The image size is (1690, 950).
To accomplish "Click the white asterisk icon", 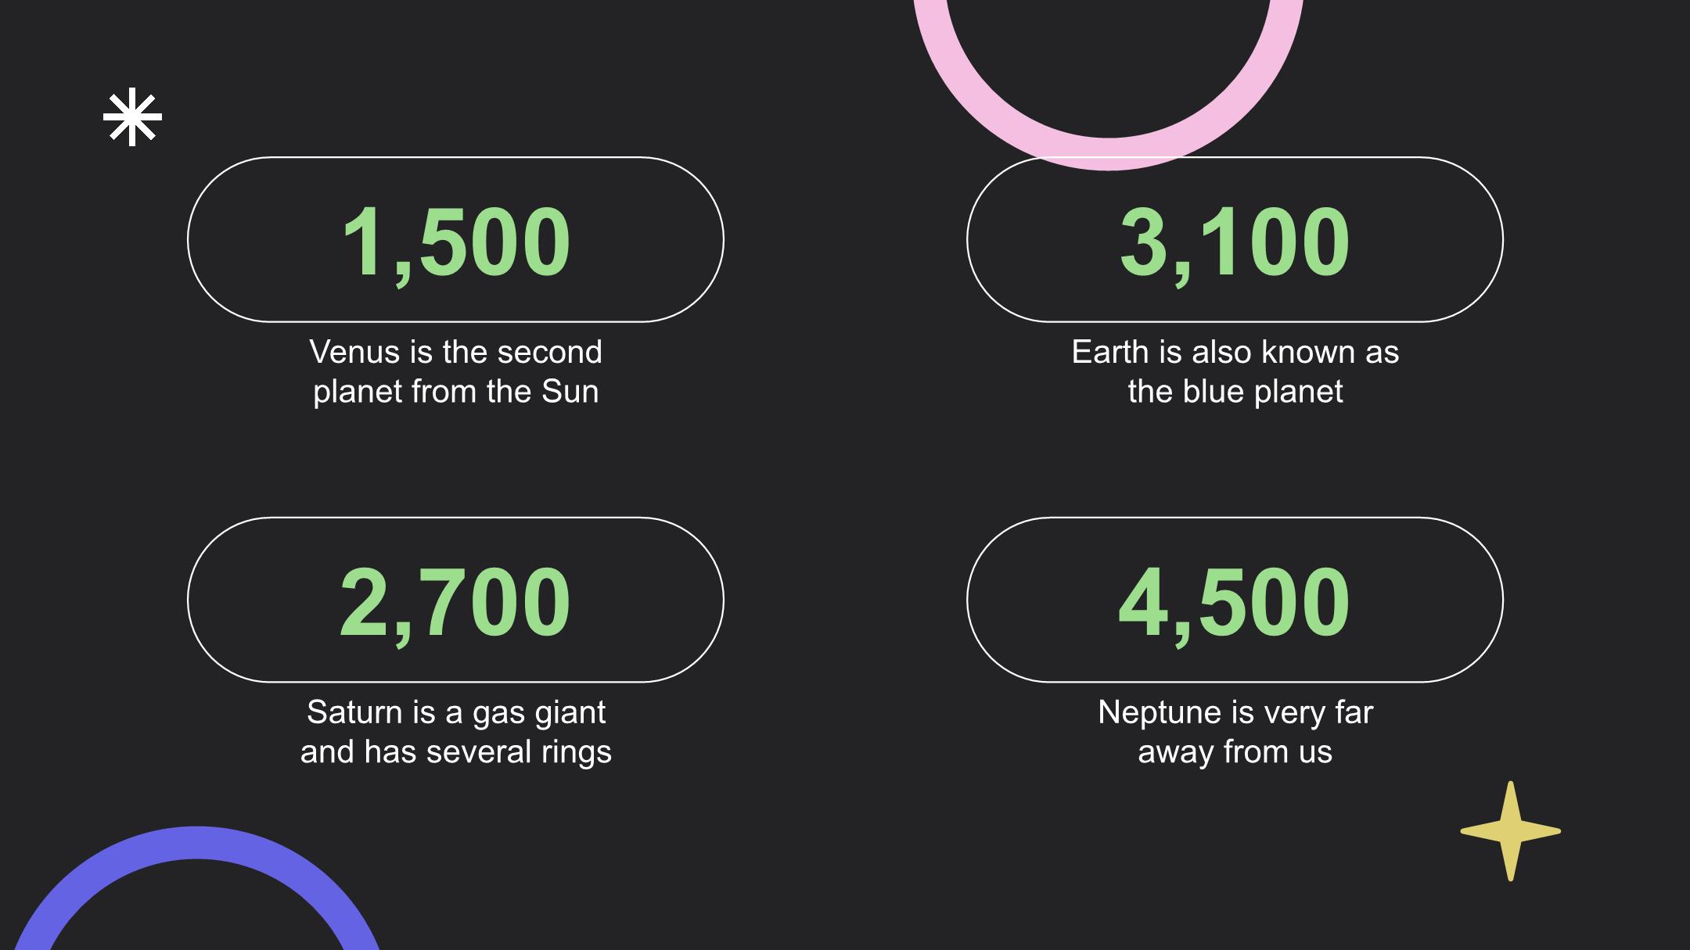I will click(x=132, y=117).
